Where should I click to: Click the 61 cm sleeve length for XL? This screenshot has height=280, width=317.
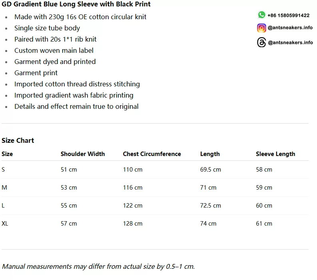(264, 224)
